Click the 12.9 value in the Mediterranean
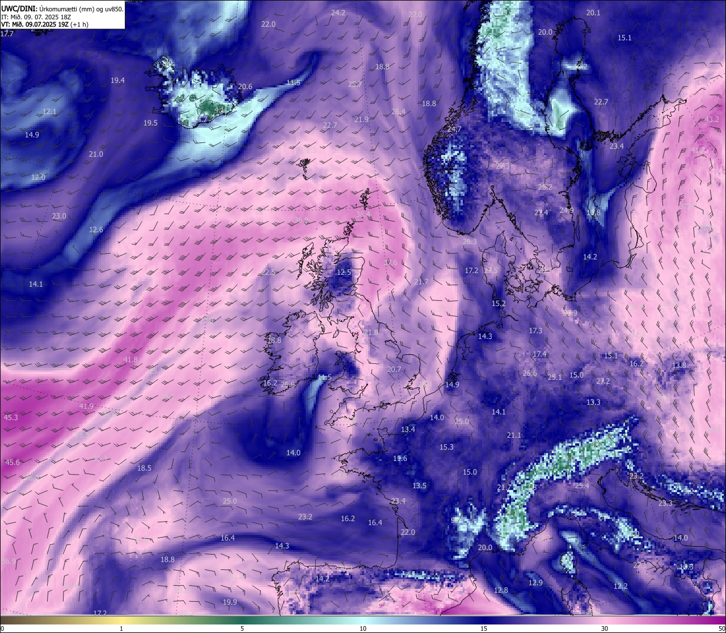This screenshot has width=726, height=633. (535, 583)
